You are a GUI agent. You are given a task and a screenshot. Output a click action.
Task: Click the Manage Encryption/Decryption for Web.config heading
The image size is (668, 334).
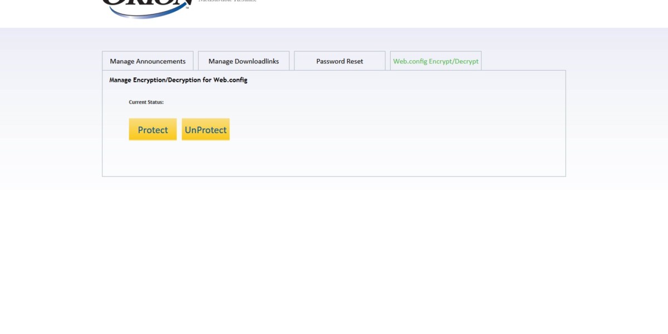pyautogui.click(x=178, y=80)
